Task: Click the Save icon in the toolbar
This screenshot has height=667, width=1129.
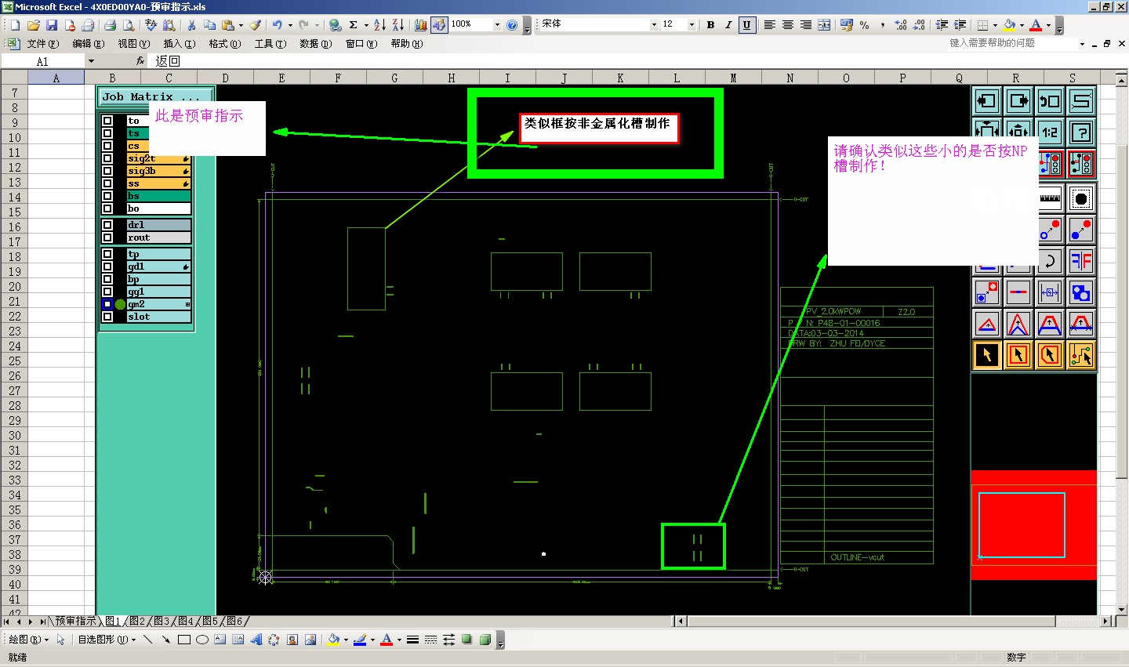Action: pos(52,25)
